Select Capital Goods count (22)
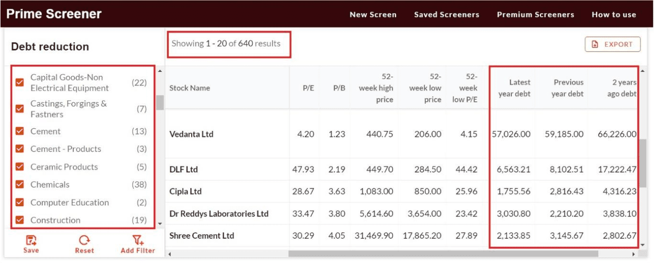 click(139, 82)
